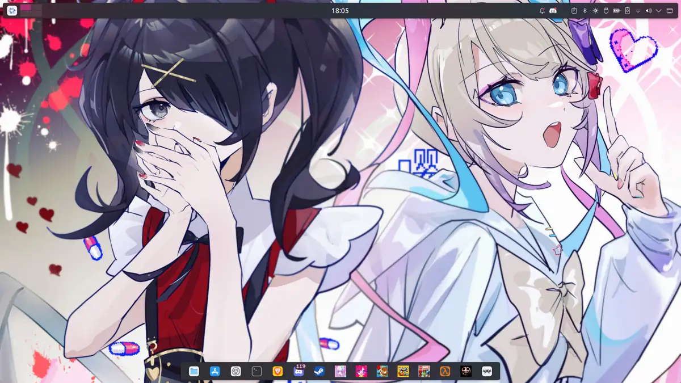Open the Wi-Fi network tray icon

point(638,11)
